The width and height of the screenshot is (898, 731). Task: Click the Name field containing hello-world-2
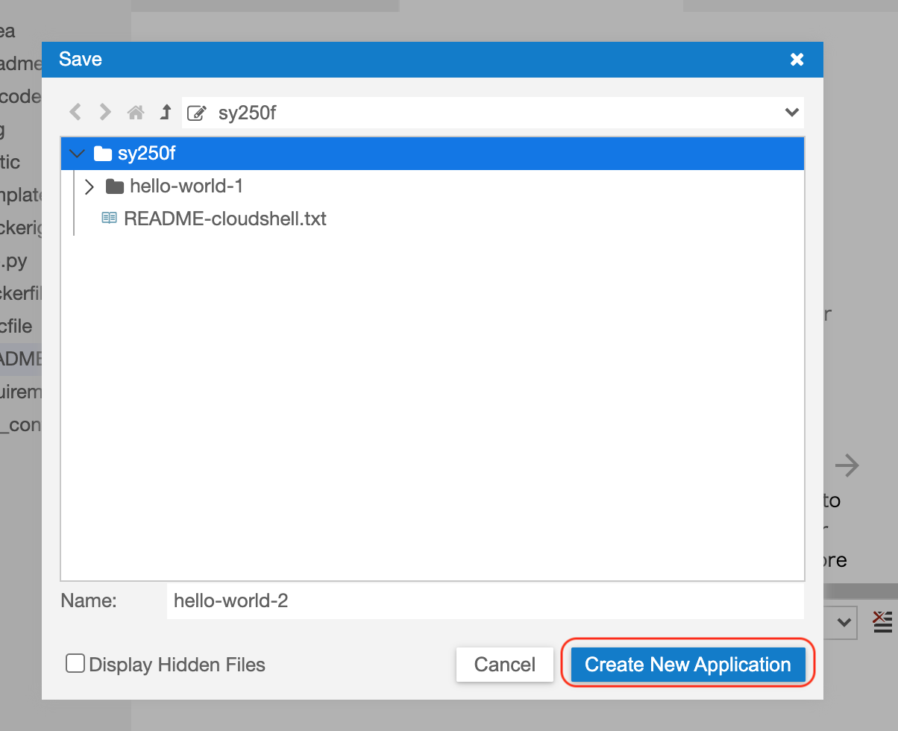[485, 600]
